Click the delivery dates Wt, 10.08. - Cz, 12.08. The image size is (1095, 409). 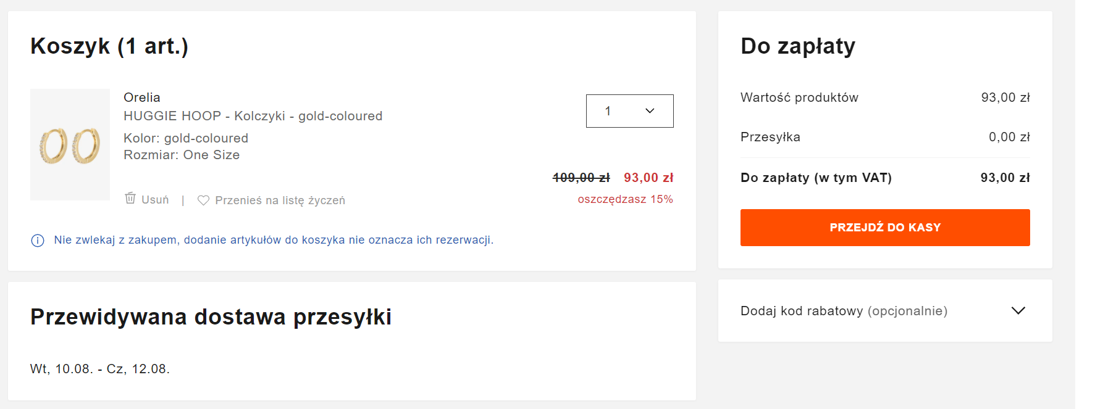pos(100,369)
